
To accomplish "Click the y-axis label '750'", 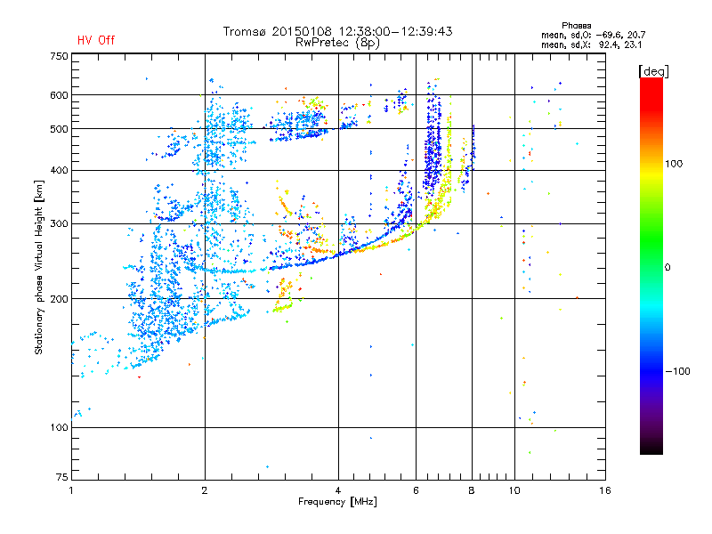I will [59, 56].
